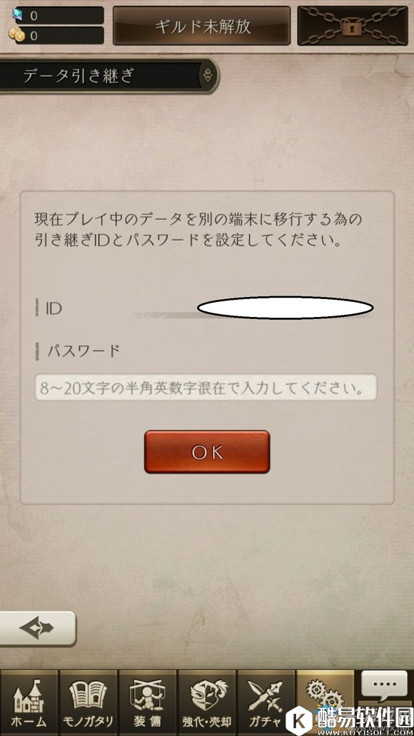
Task: Tap the パスワード label
Action: [83, 351]
